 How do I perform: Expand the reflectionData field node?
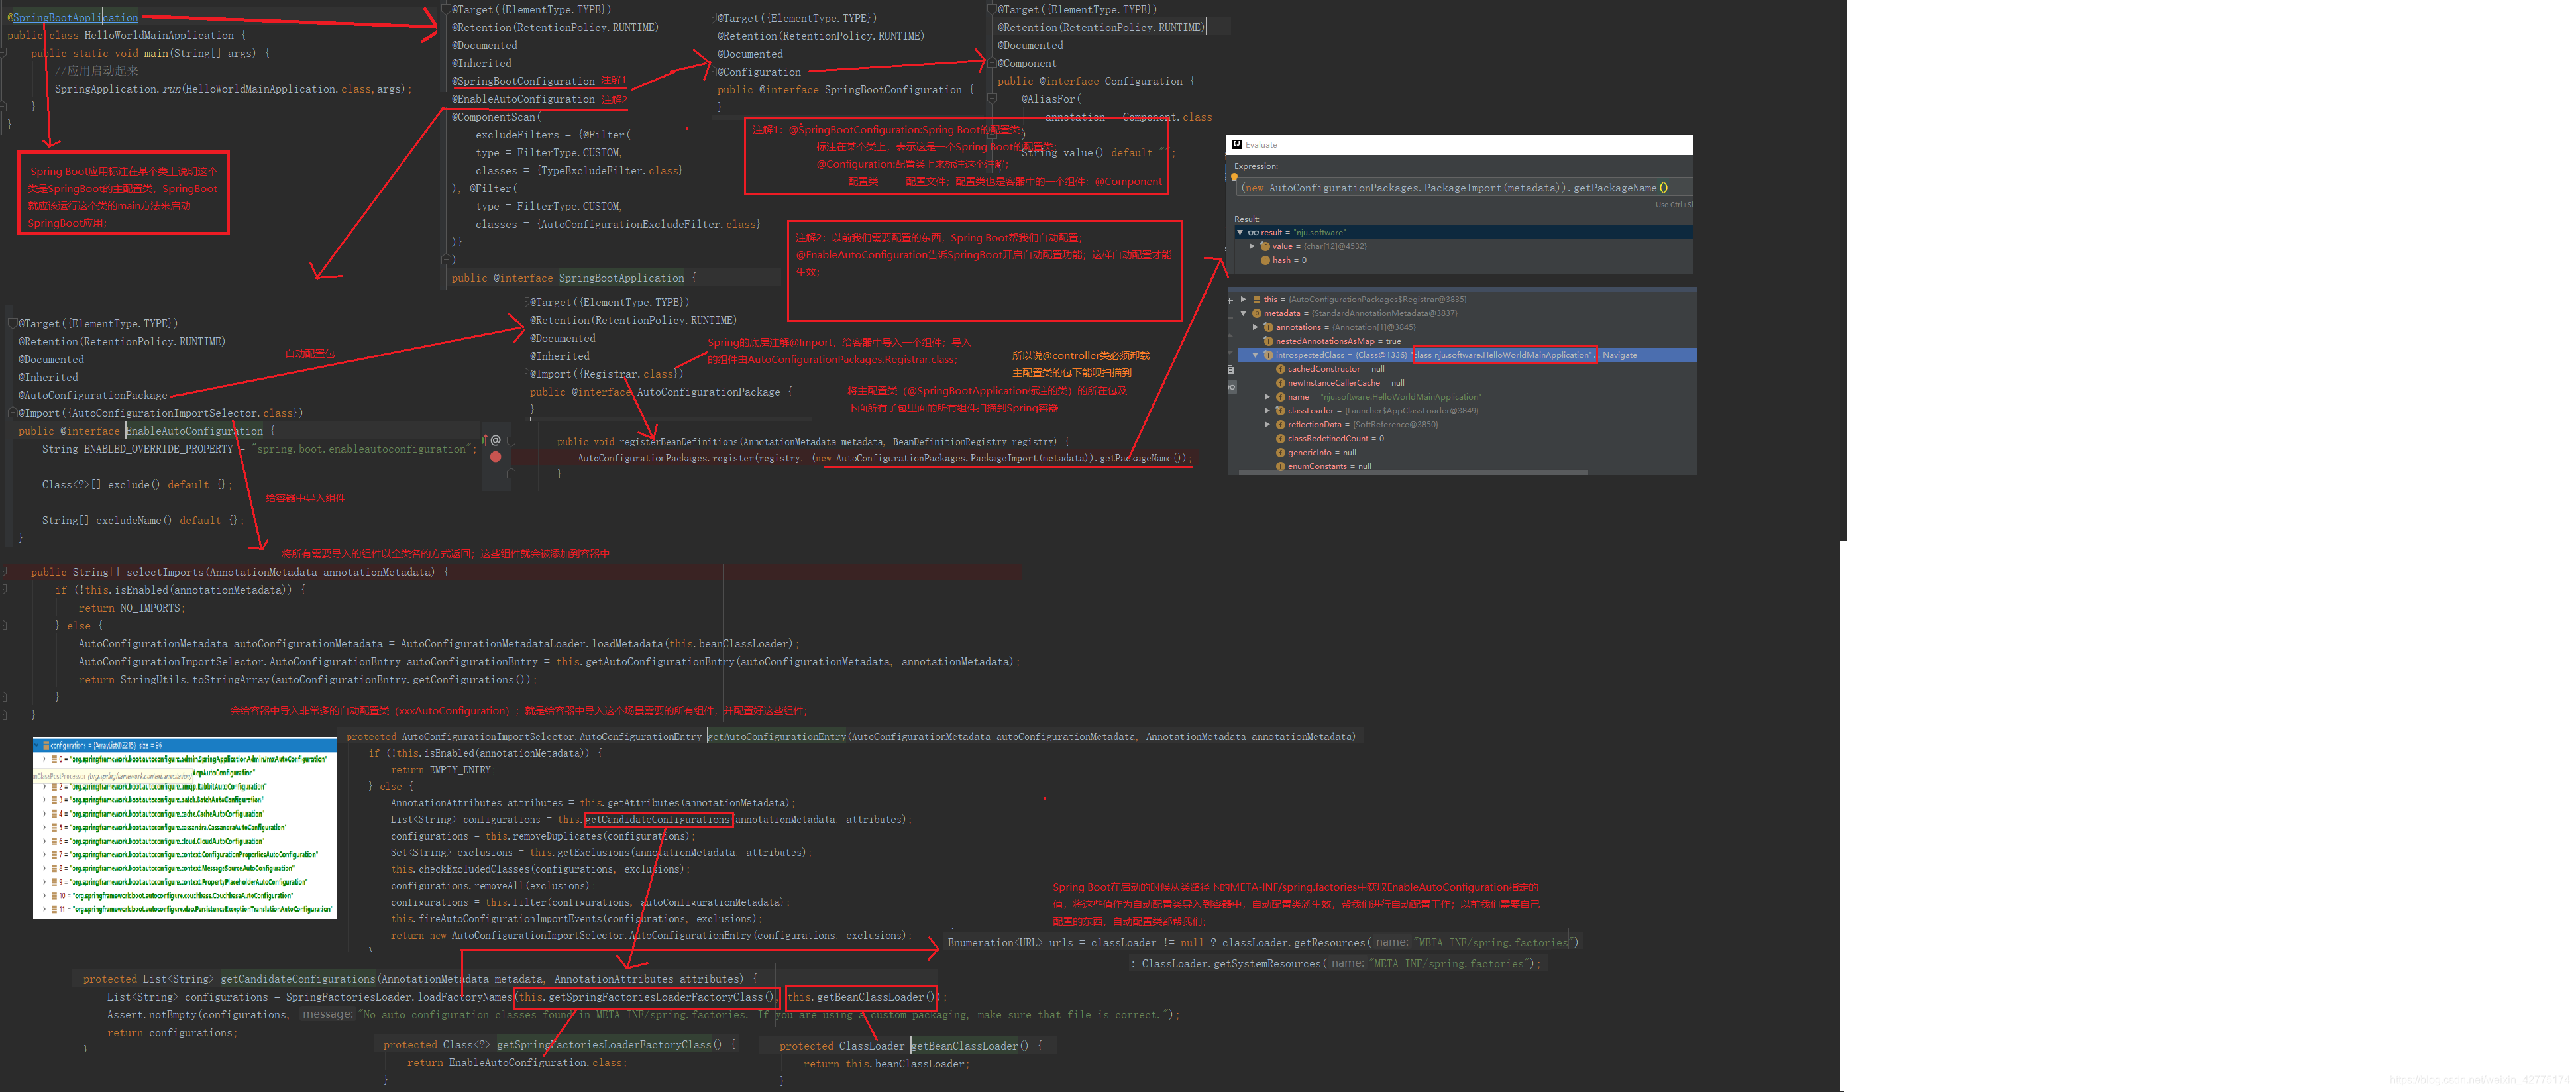click(1267, 425)
